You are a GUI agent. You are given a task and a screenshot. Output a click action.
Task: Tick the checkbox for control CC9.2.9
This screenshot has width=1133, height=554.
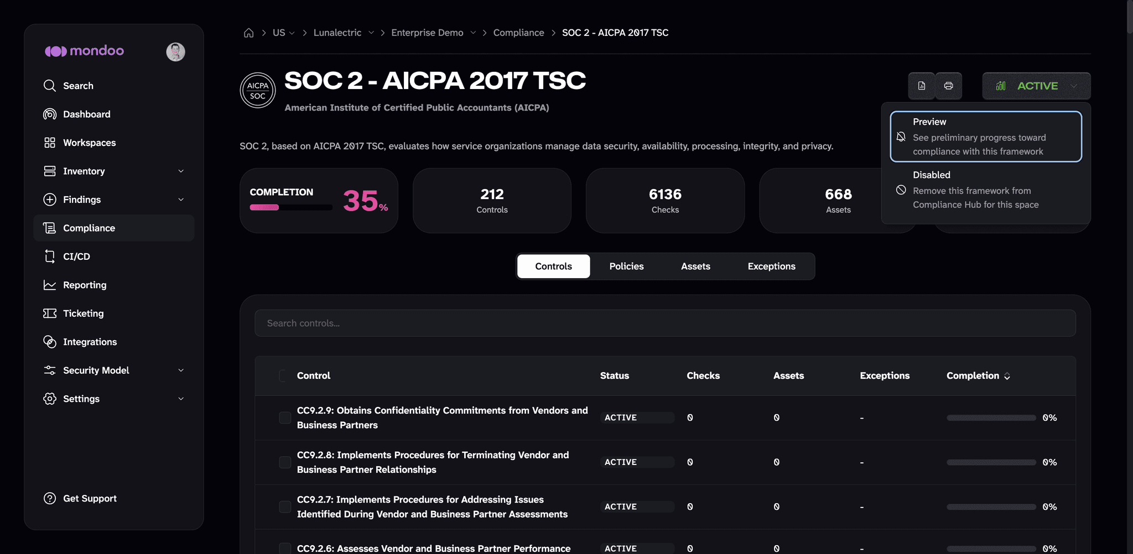coord(285,417)
